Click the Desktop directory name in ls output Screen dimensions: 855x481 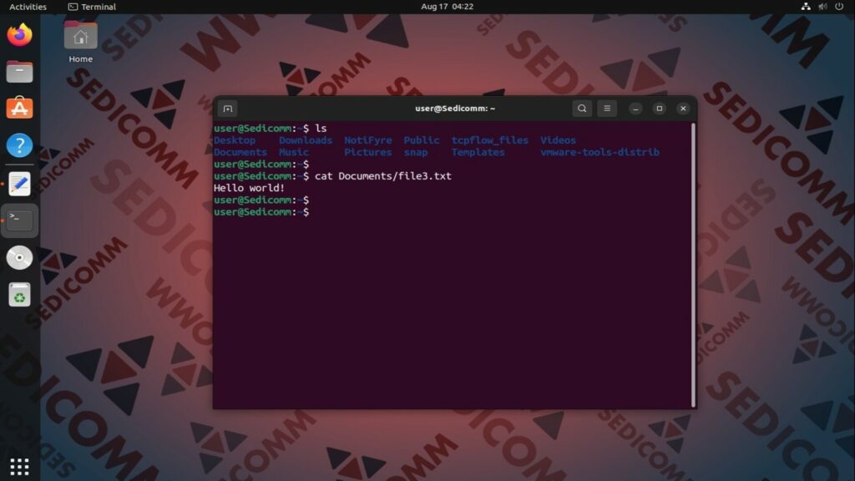point(235,140)
